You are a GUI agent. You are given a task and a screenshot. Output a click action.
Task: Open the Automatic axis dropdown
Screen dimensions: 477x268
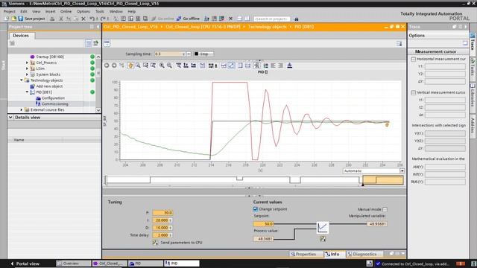(x=402, y=170)
